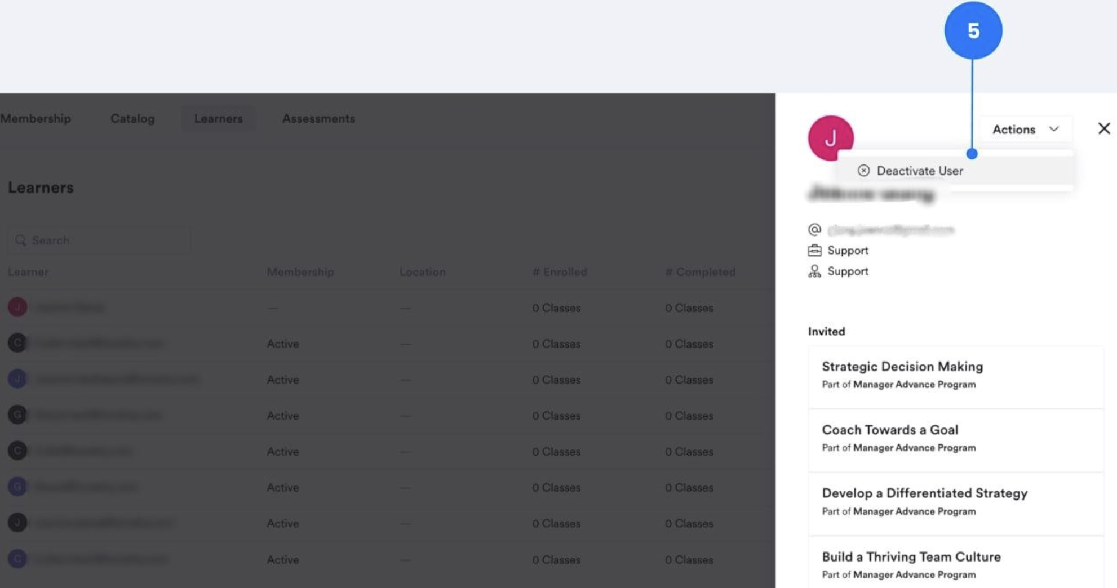Select Deactivate User from the Actions menu
1117x588 pixels.
(x=919, y=171)
